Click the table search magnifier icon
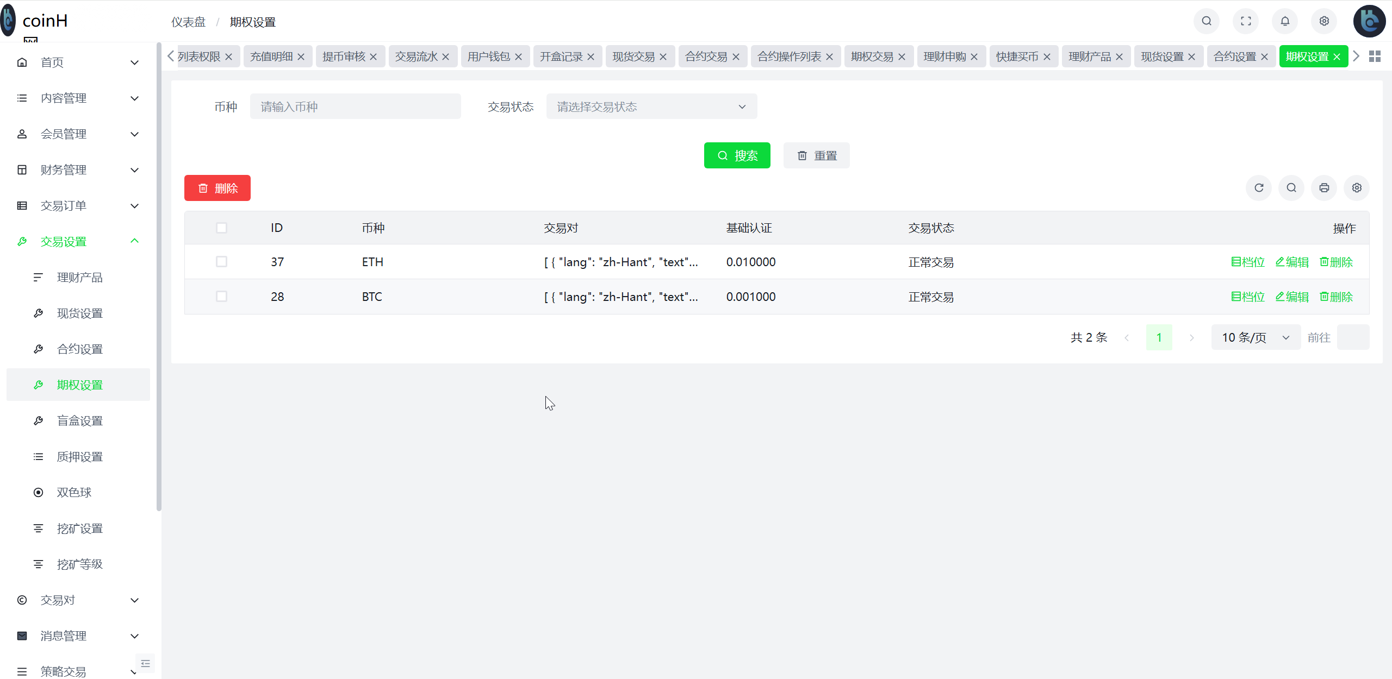Viewport: 1392px width, 679px height. tap(1291, 187)
